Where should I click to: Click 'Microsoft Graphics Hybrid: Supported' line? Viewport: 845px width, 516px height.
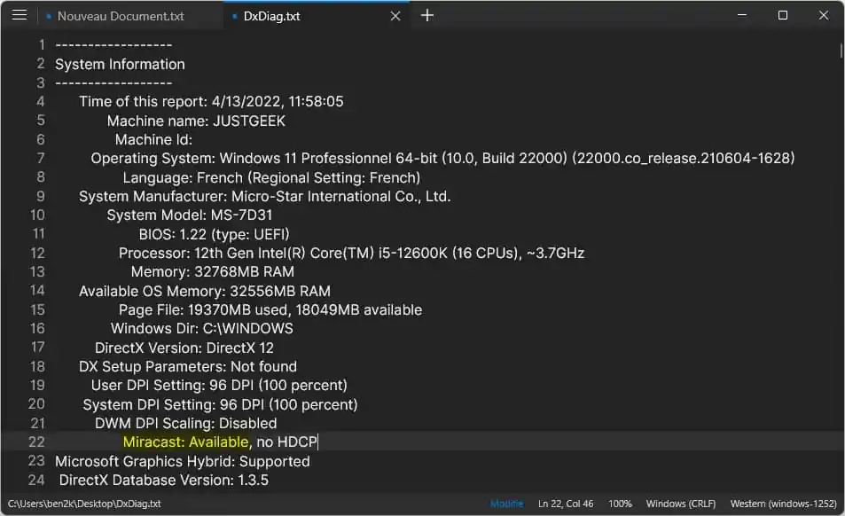coord(182,462)
